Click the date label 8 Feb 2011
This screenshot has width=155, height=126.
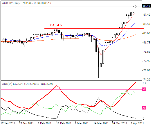point(45,123)
